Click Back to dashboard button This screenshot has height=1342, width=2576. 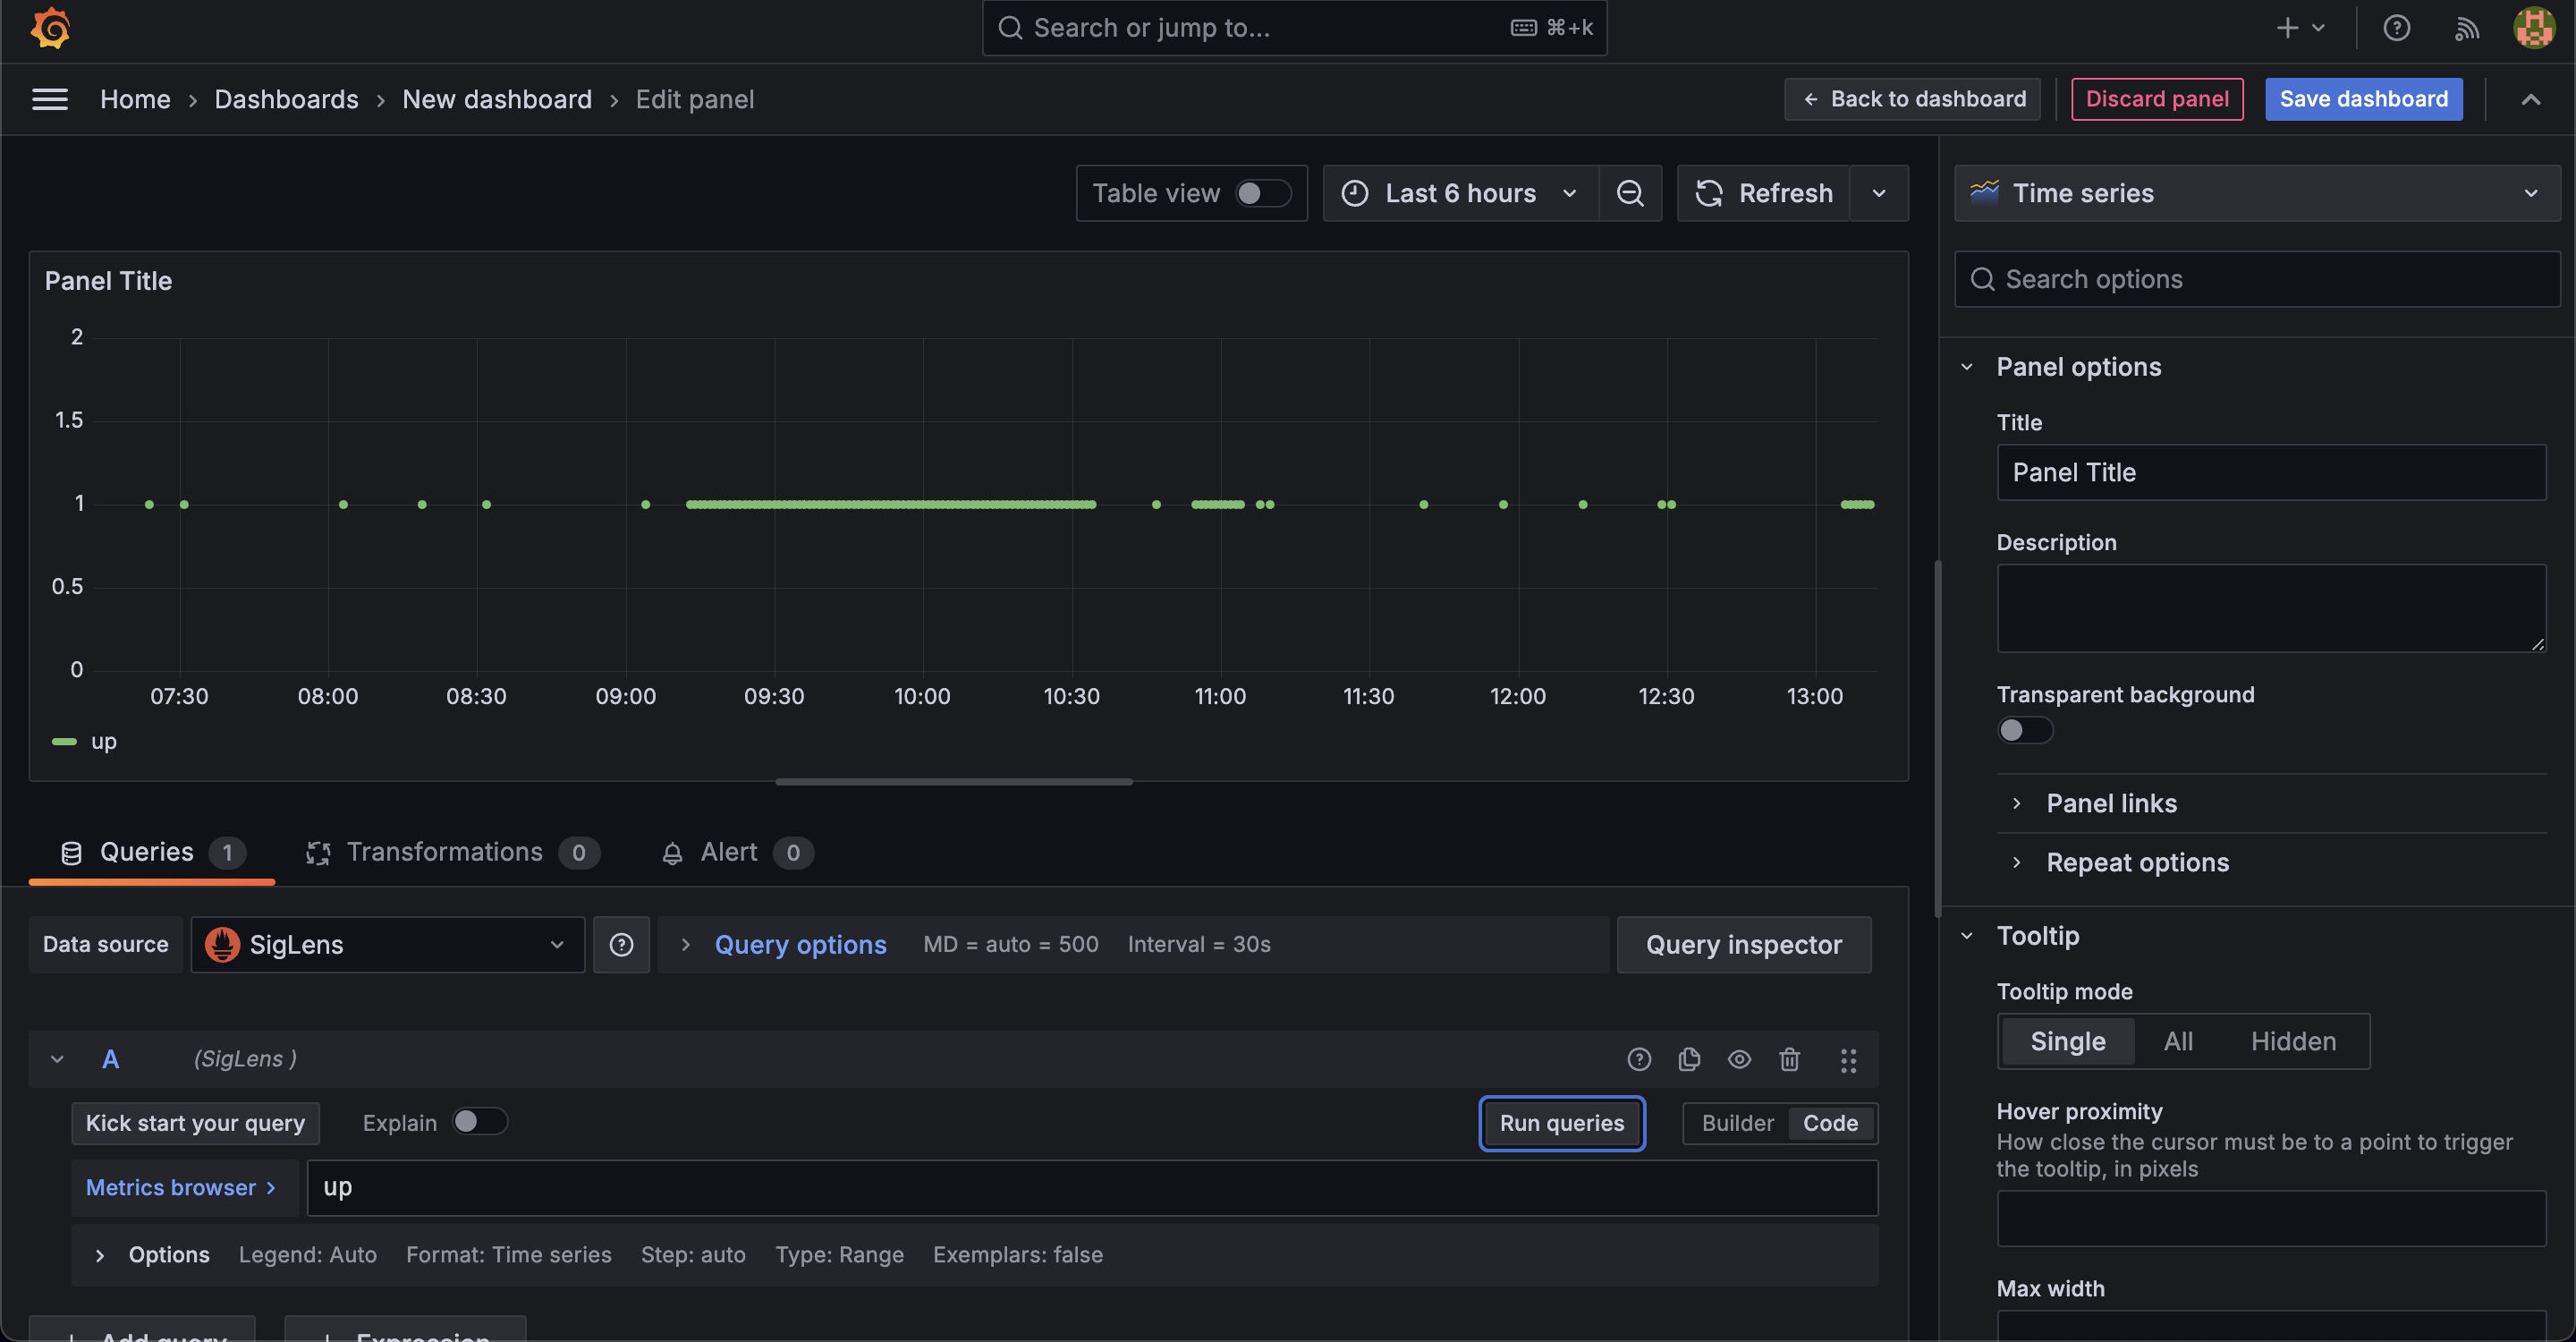click(x=1912, y=99)
